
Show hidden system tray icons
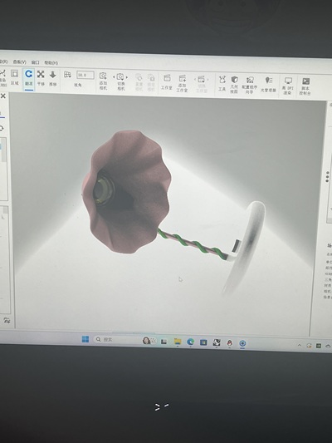[300, 345]
